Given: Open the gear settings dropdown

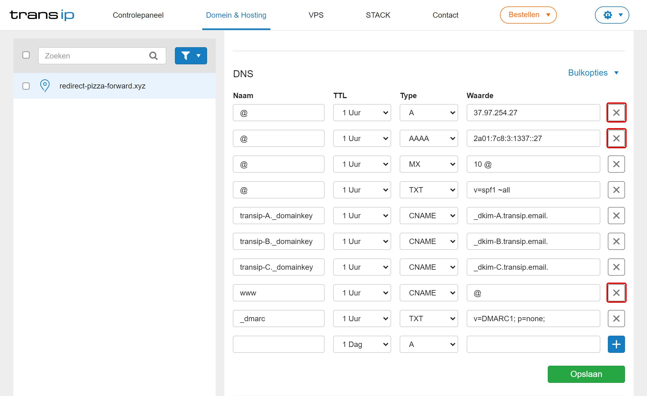Looking at the screenshot, I should pyautogui.click(x=612, y=15).
